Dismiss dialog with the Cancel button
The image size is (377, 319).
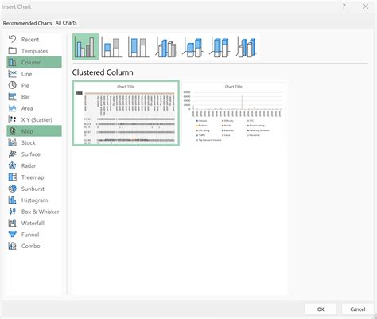tap(357, 309)
